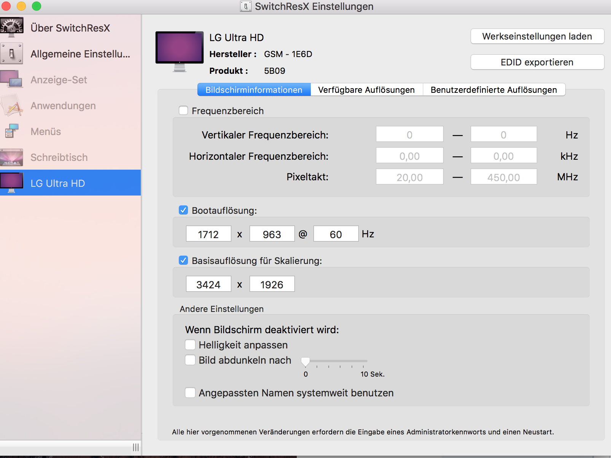611x458 pixels.
Task: Click the green zoom window button
Action: [36, 6]
